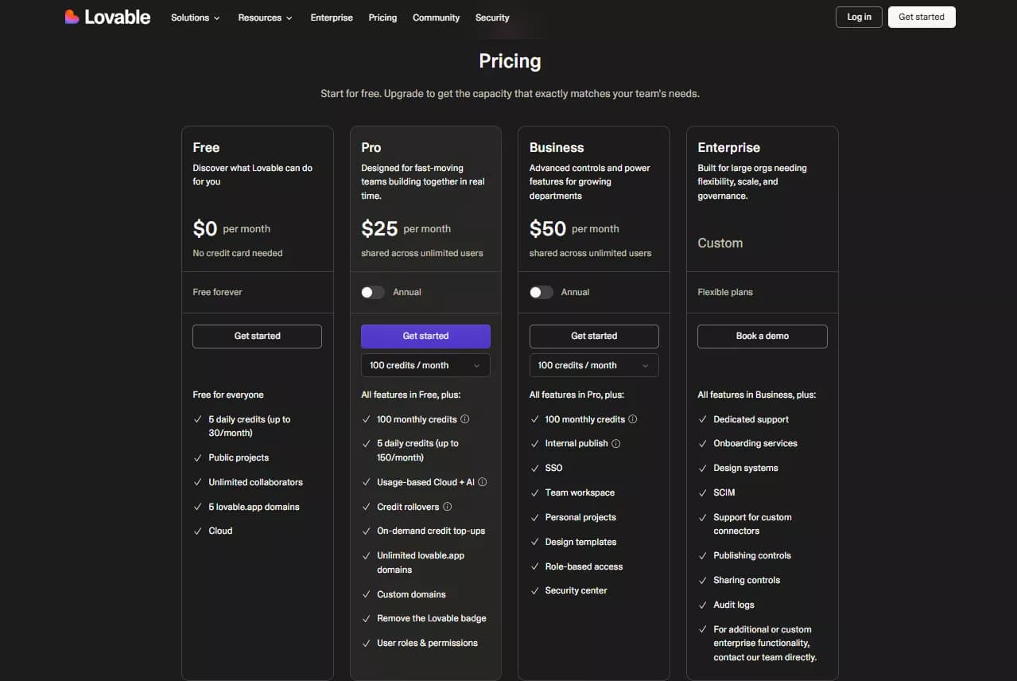Viewport: 1017px width, 681px height.
Task: Click Book a demo on Enterprise plan
Action: pos(762,336)
